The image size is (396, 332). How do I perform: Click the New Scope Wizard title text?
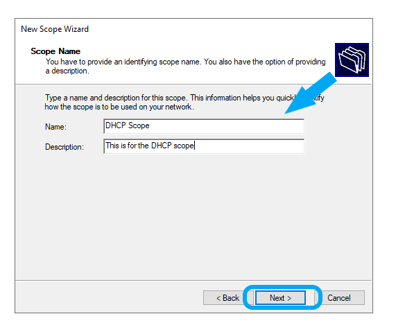[55, 29]
